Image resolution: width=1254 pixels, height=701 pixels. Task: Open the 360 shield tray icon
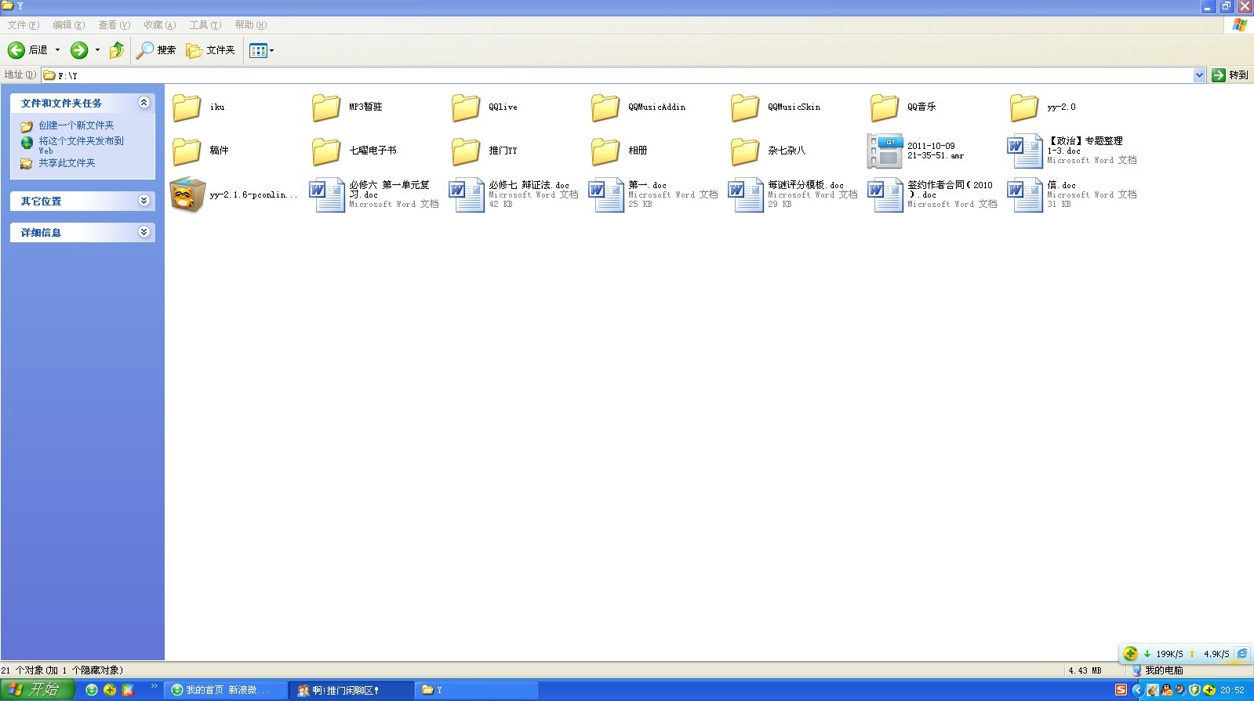pyautogui.click(x=1194, y=690)
